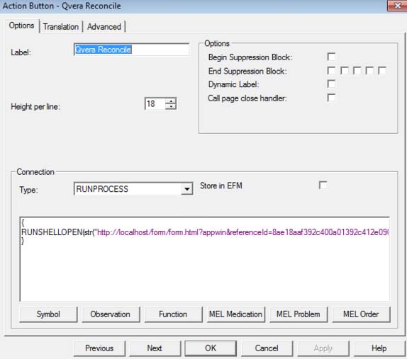Cancel the Action Button dialog

[267, 348]
